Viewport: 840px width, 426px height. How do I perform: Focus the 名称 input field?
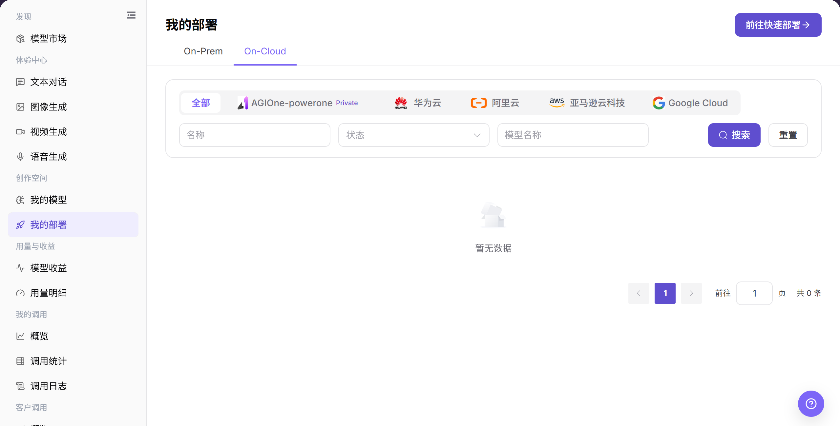pyautogui.click(x=255, y=135)
